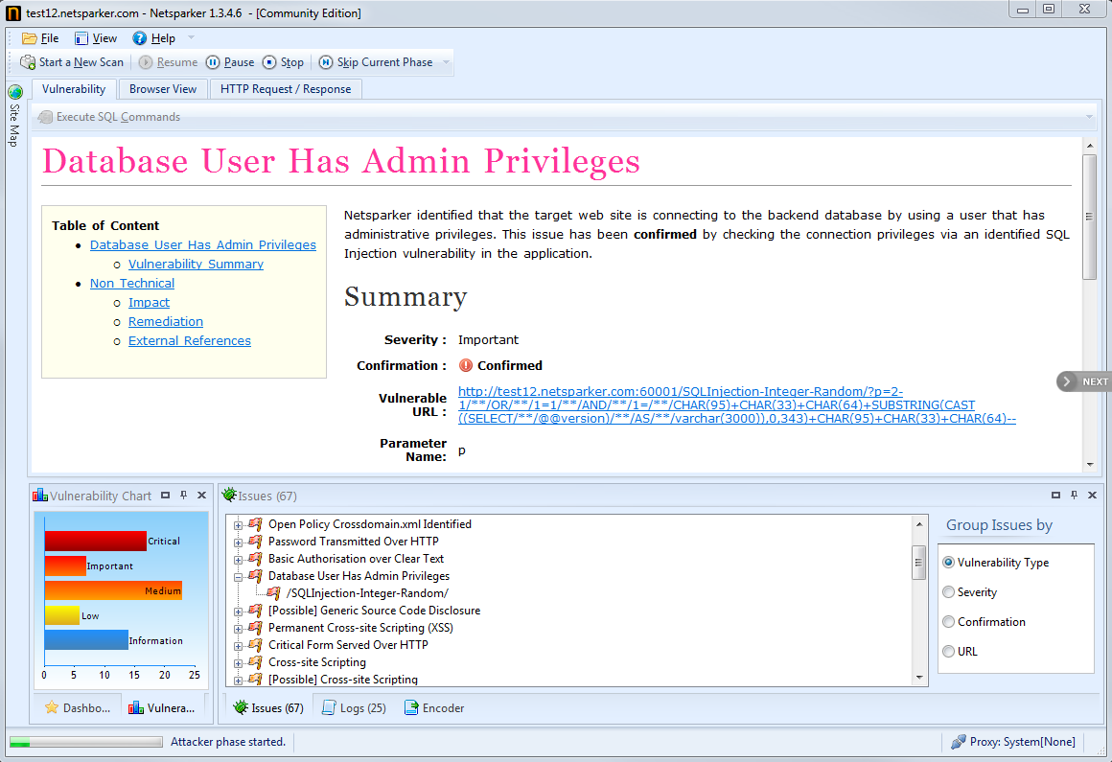Image resolution: width=1112 pixels, height=762 pixels.
Task: Follow the Vulnerability Summary link
Action: point(196,264)
